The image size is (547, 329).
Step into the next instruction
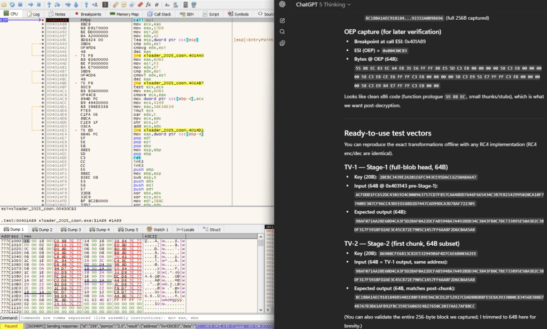coord(49,4)
